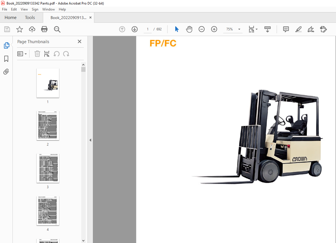Zoom in with the plus icon
Image resolution: width=336 pixels, height=243 pixels.
[x=214, y=29]
